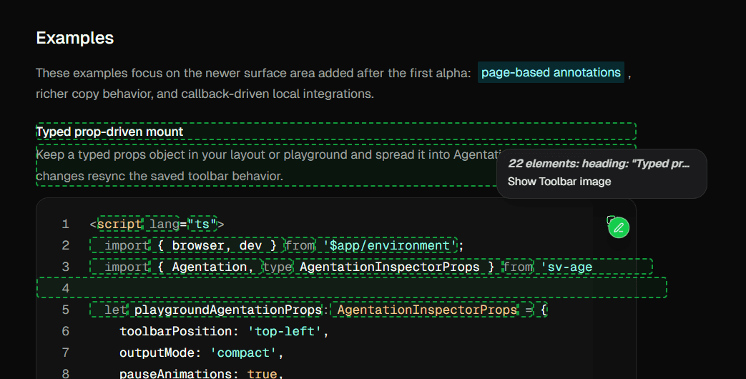Click the Examples heading
This screenshot has width=746, height=379.
(74, 38)
